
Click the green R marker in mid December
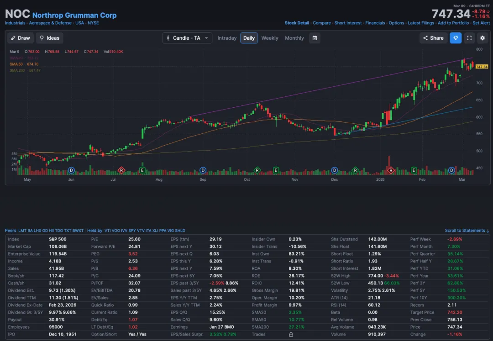tap(355, 170)
